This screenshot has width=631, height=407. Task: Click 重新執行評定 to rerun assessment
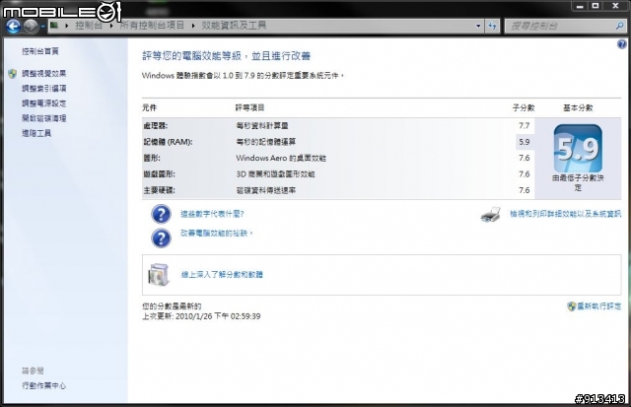598,306
